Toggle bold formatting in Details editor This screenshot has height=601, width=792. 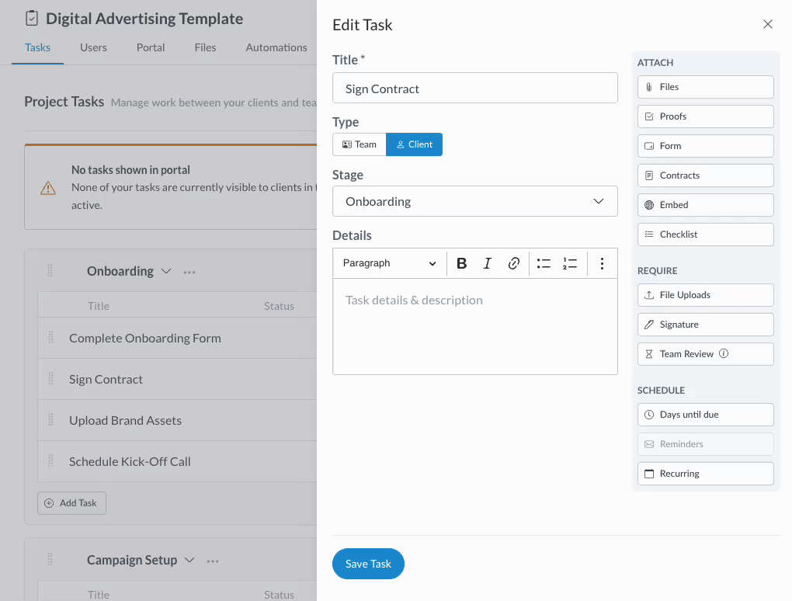point(461,263)
